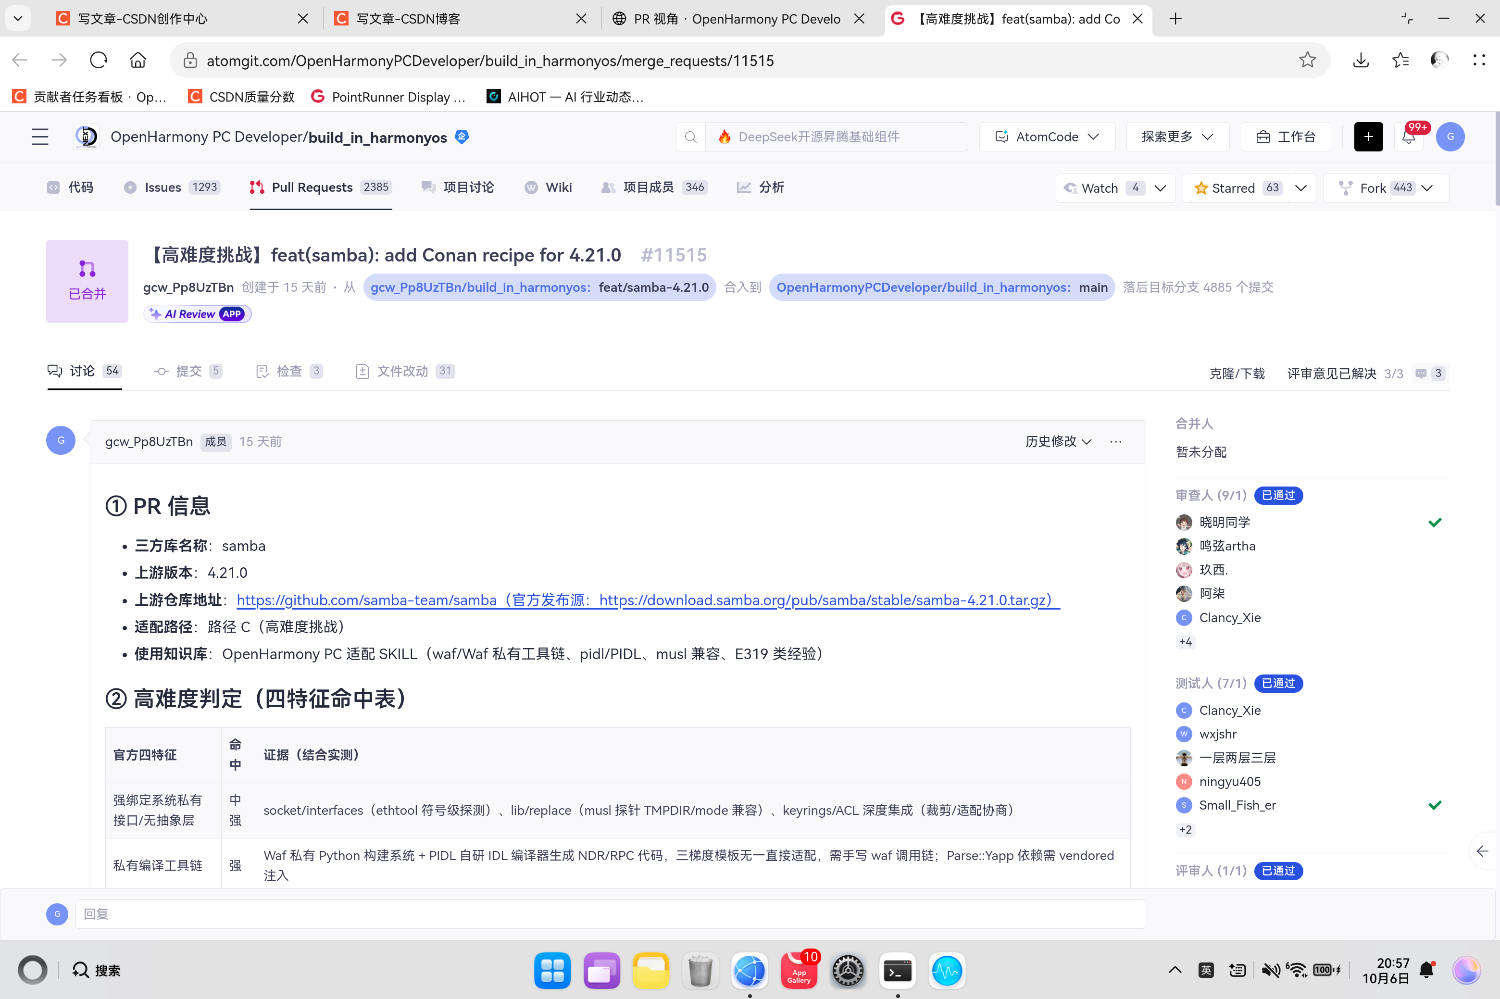
Task: Open the AtomCode dropdown
Action: coord(1047,137)
